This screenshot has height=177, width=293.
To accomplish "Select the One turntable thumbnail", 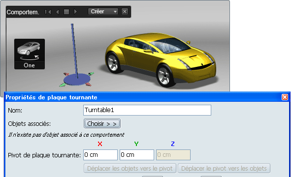I will 30,54.
